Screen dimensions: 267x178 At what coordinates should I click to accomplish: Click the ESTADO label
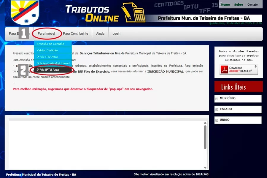point(226,109)
